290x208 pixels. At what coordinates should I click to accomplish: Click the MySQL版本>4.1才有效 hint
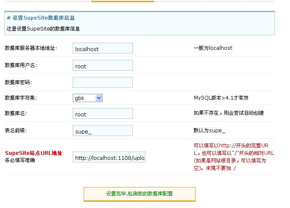coord(221,98)
